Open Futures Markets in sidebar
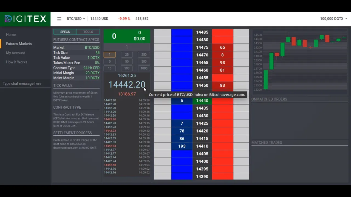 19,44
